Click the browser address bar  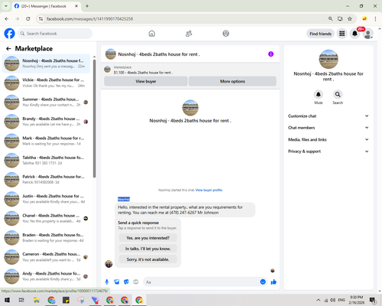[x=186, y=18]
